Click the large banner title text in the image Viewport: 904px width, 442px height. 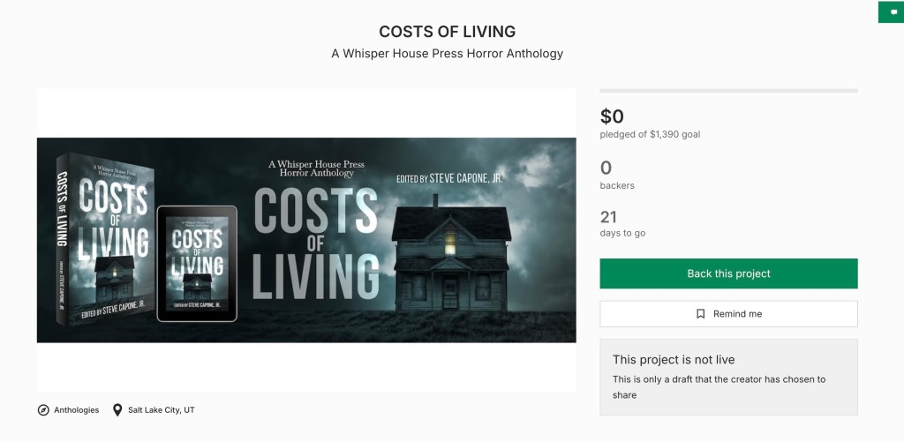pos(316,243)
